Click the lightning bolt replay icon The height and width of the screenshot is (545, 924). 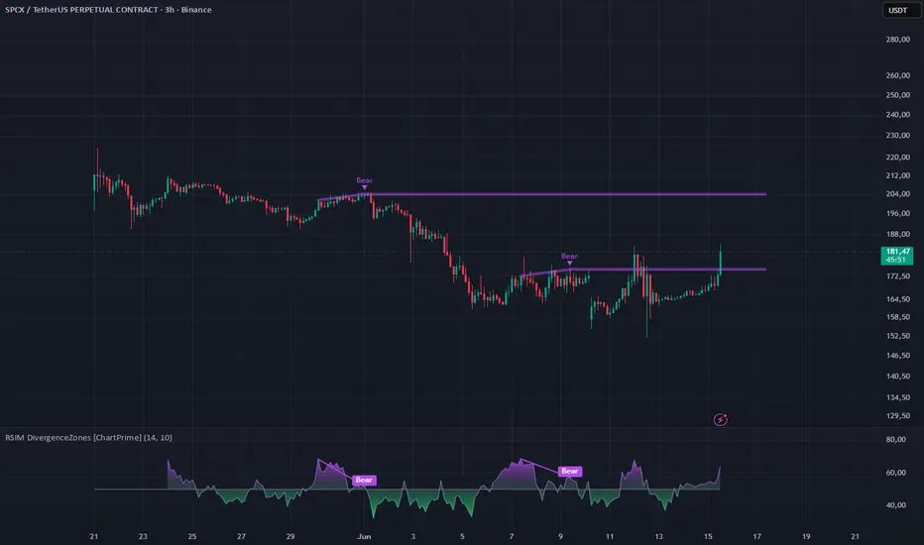[720, 419]
